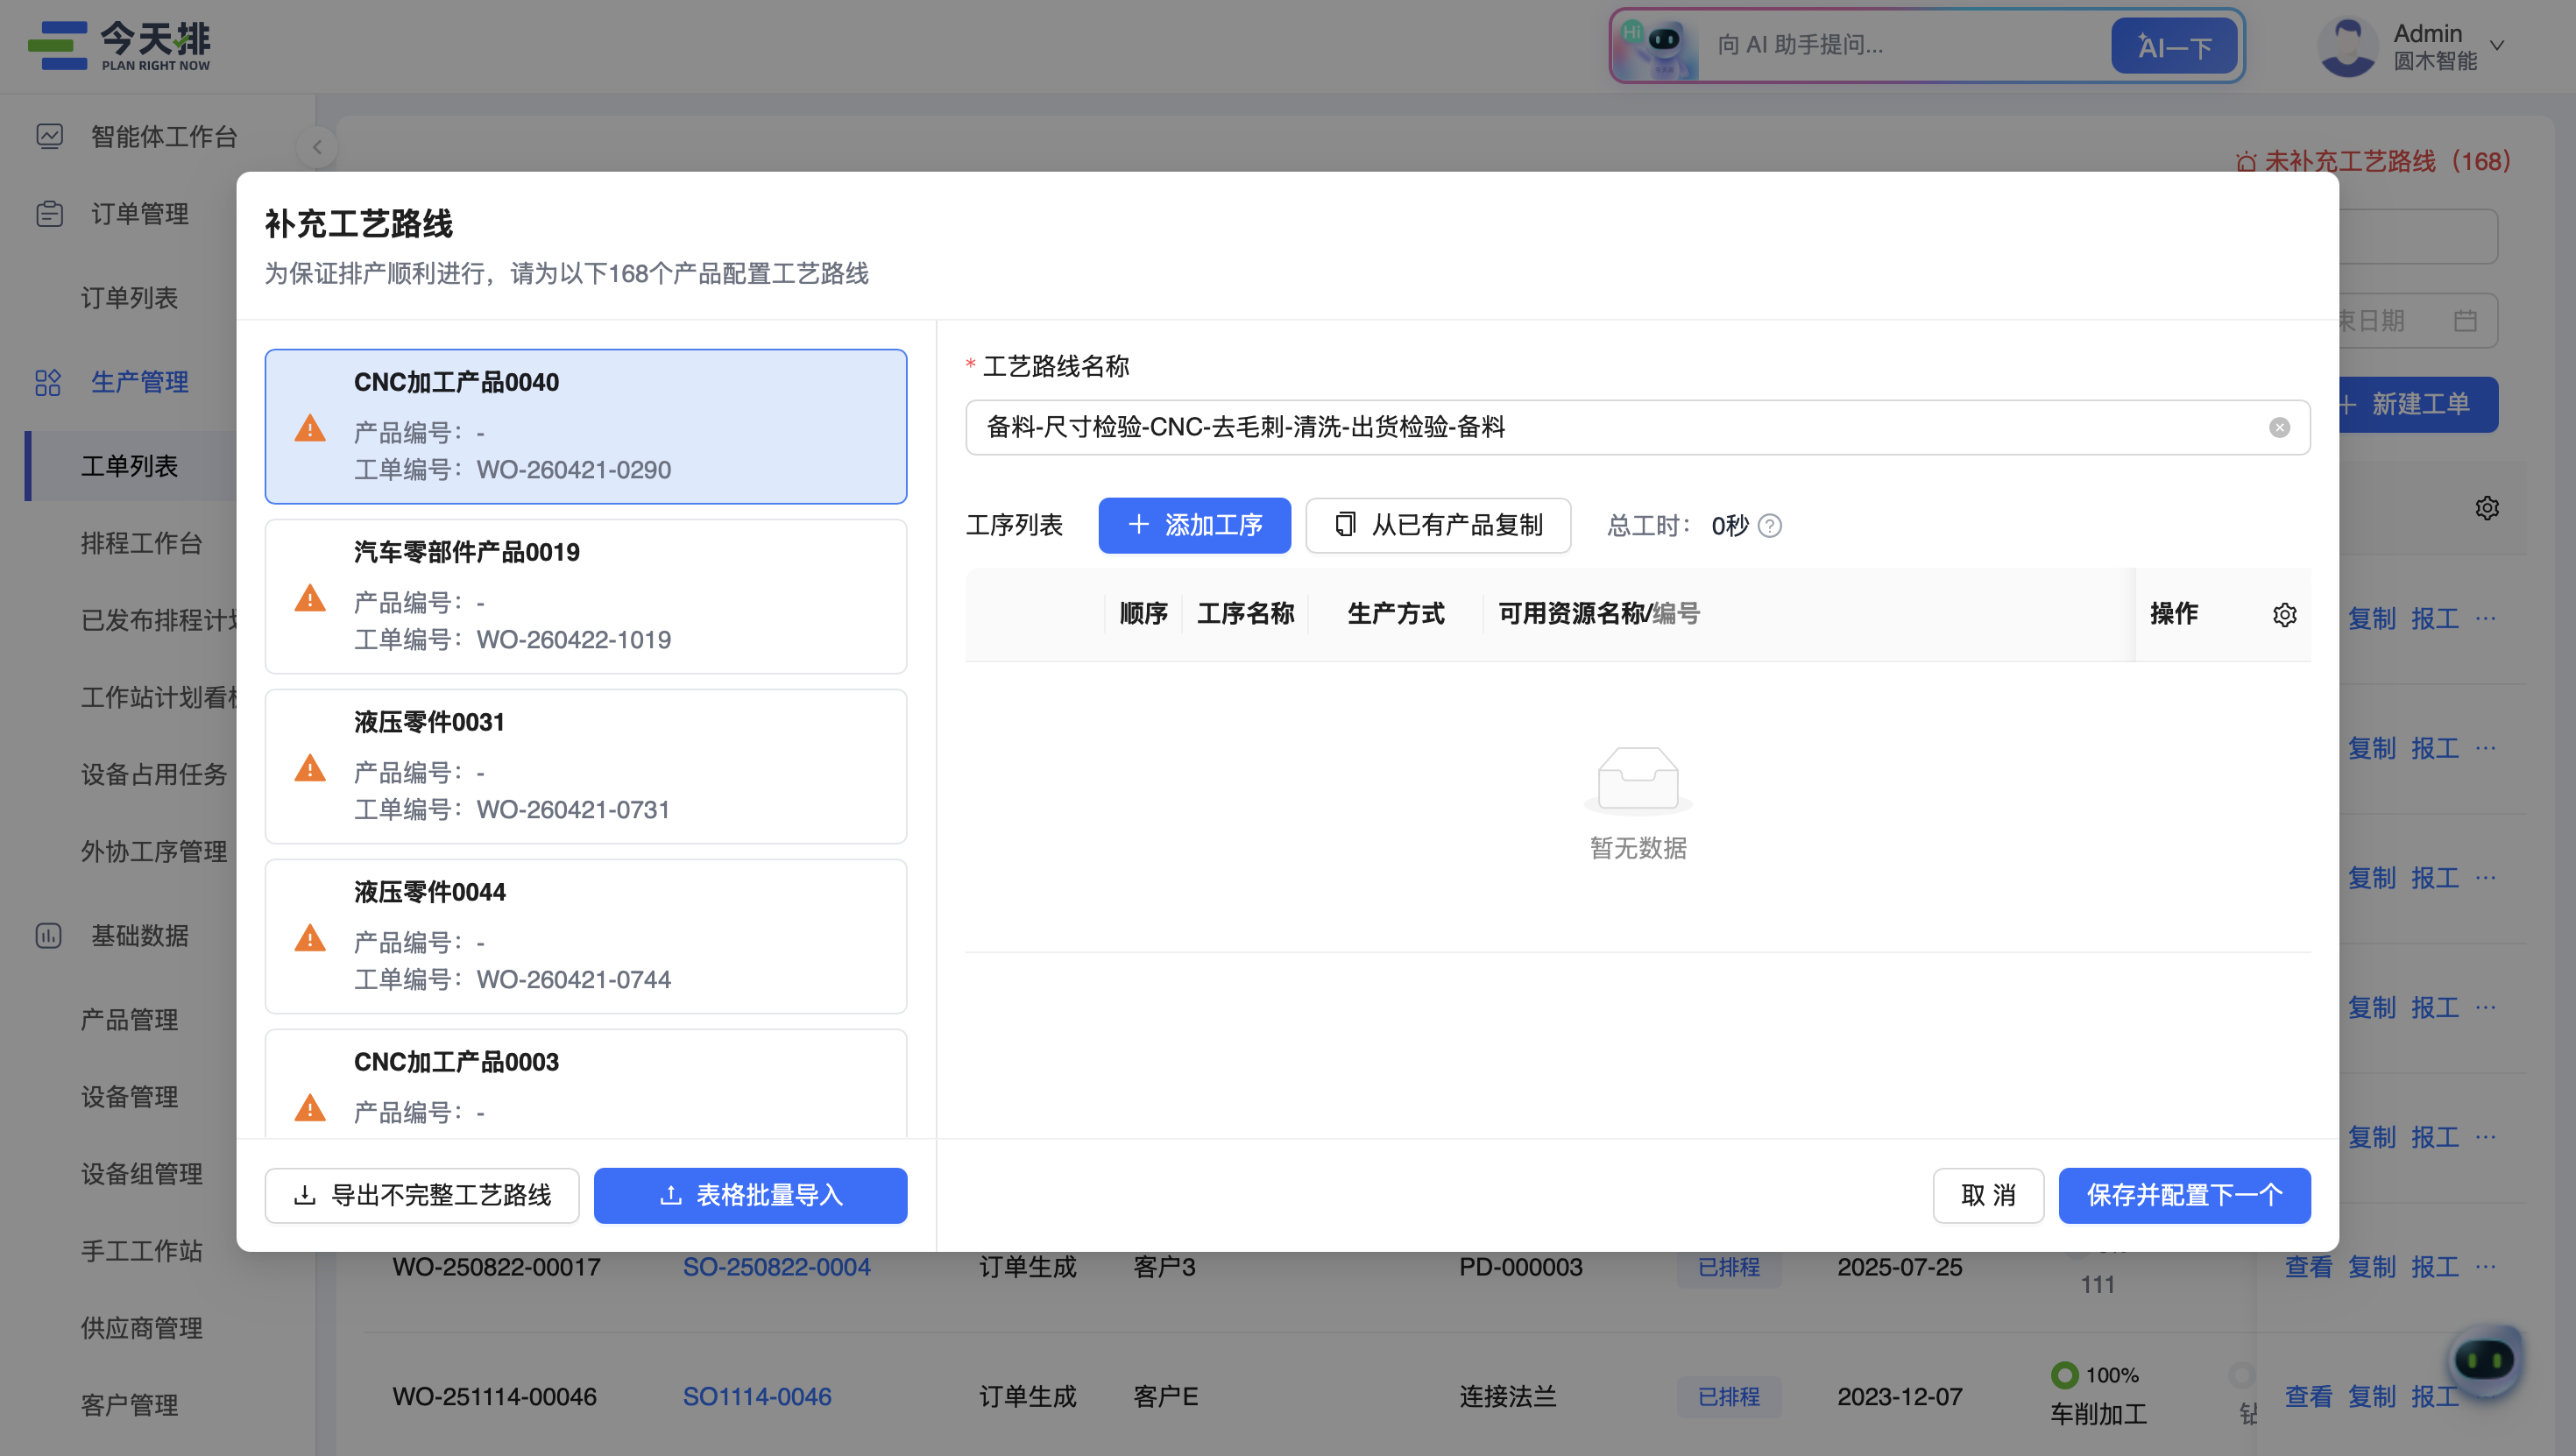This screenshot has height=1456, width=2576.
Task: Click the warning icon on 液压零件0044
Action: click(x=310, y=937)
